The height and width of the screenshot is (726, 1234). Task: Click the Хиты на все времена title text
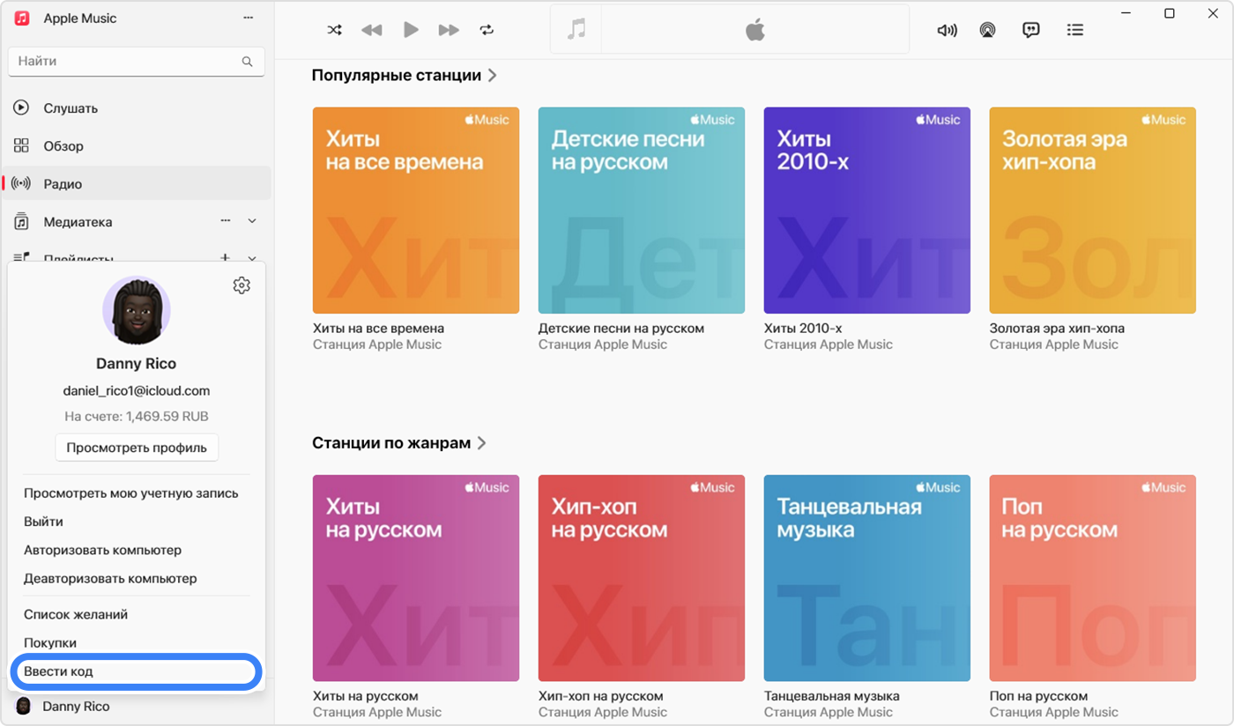(x=378, y=329)
